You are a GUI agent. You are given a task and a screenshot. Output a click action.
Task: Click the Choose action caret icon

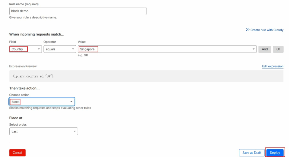tap(71, 102)
